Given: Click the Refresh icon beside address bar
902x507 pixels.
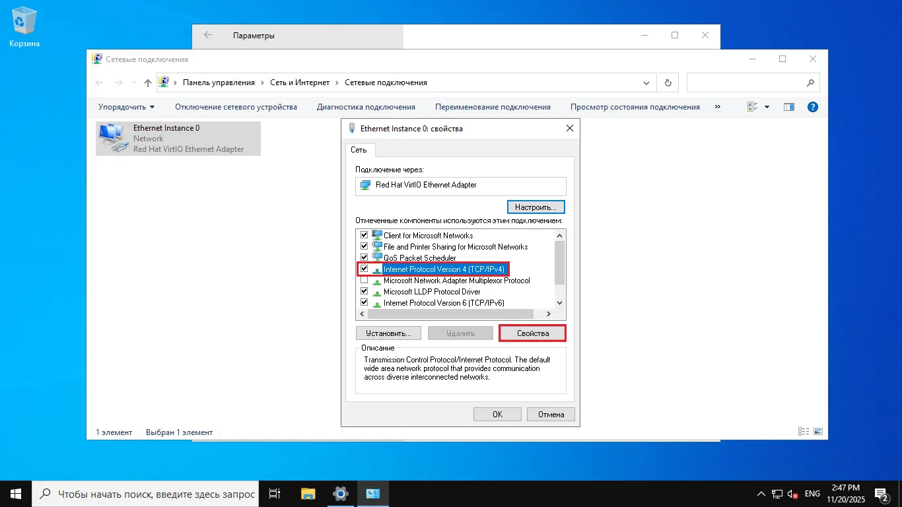Looking at the screenshot, I should tap(668, 83).
